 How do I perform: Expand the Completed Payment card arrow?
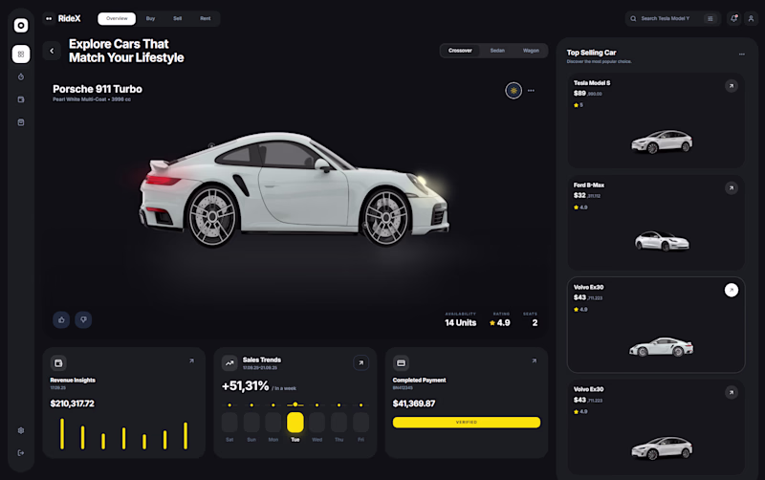pos(535,361)
